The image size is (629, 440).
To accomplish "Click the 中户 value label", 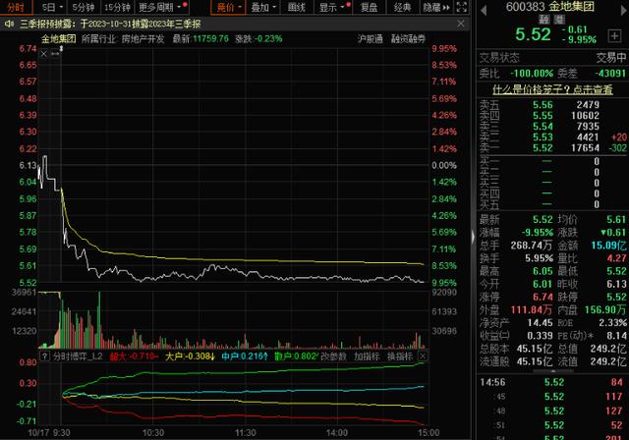I will click(245, 357).
